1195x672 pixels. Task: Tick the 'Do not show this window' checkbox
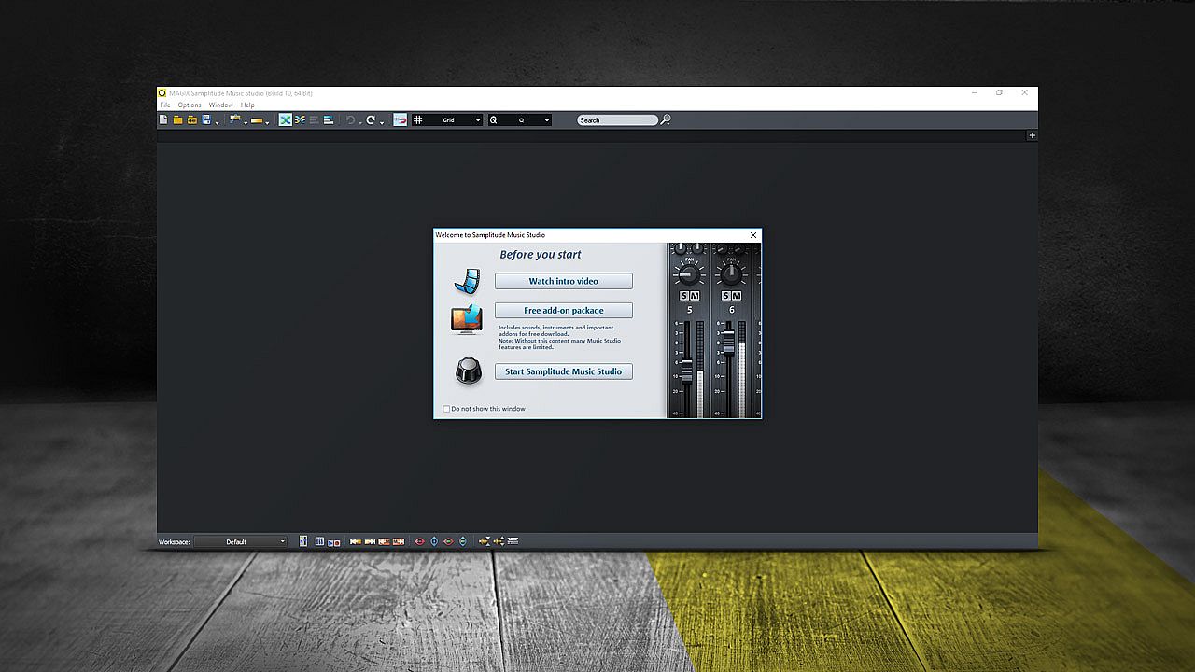(446, 409)
